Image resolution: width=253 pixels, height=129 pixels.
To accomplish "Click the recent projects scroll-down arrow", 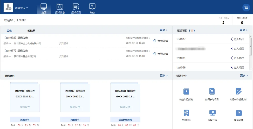I will [251, 69].
